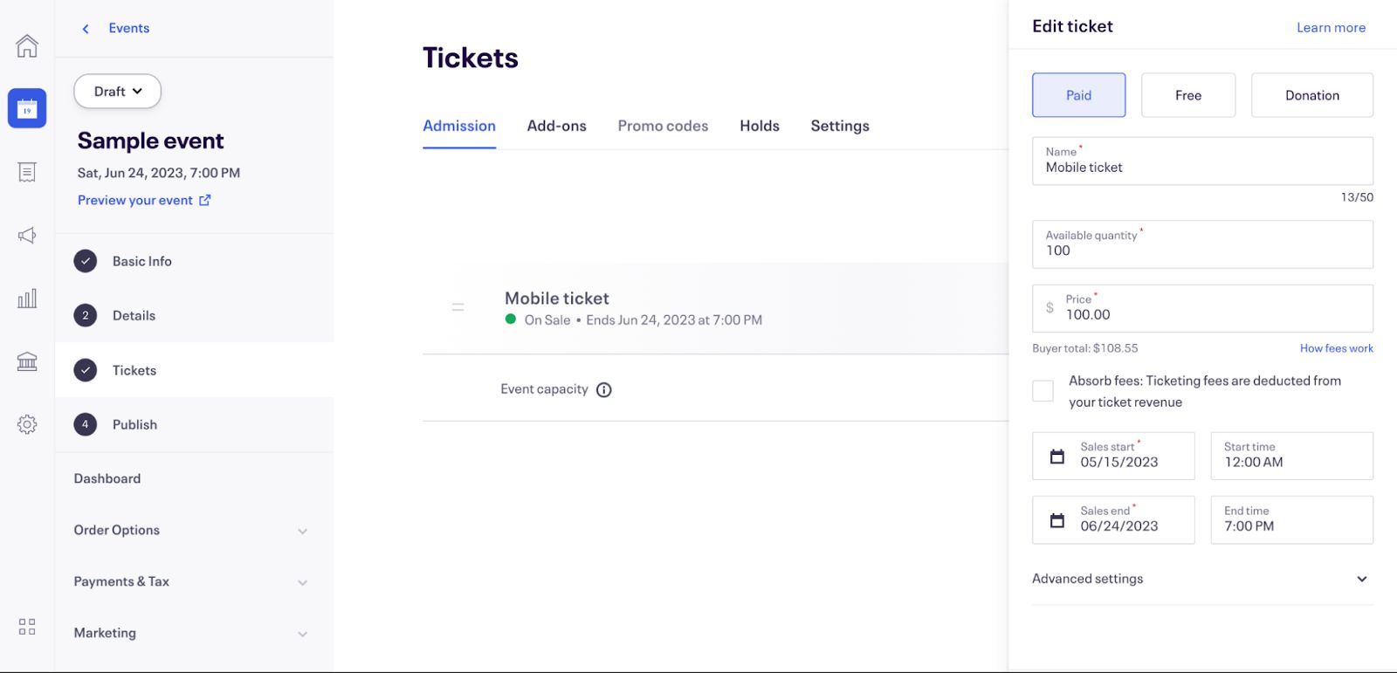Select the Free ticket type

[1188, 95]
